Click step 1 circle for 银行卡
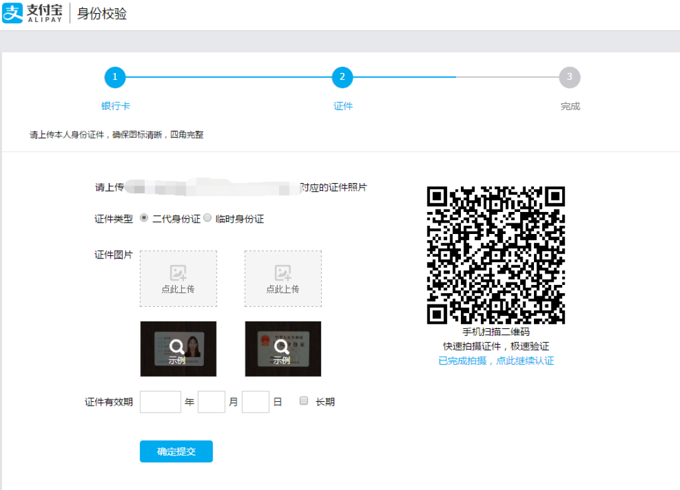This screenshot has height=490, width=680. [115, 77]
